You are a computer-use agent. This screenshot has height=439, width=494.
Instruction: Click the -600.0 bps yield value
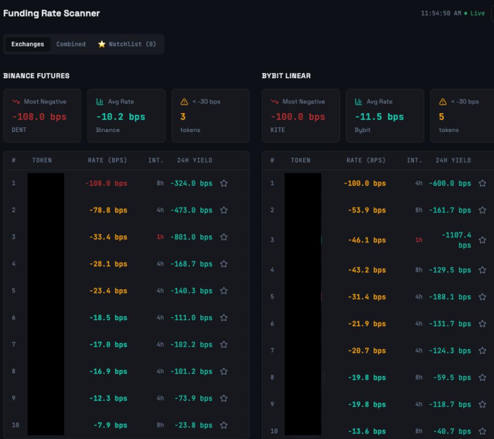point(450,183)
